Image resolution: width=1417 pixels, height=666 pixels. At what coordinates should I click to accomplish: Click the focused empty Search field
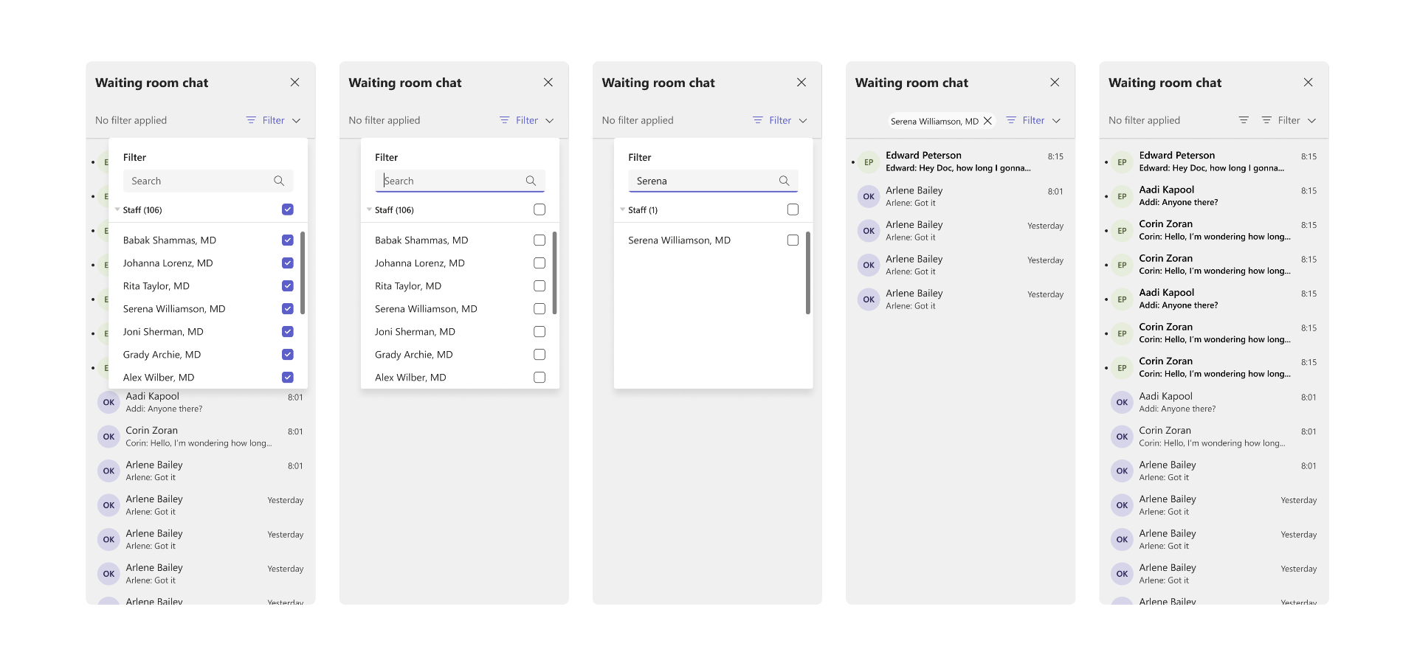pyautogui.click(x=460, y=181)
